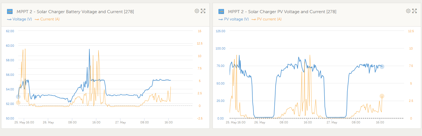Toggle PV voltage (V) series in legend
This screenshot has width=422, height=136.
[234, 19]
